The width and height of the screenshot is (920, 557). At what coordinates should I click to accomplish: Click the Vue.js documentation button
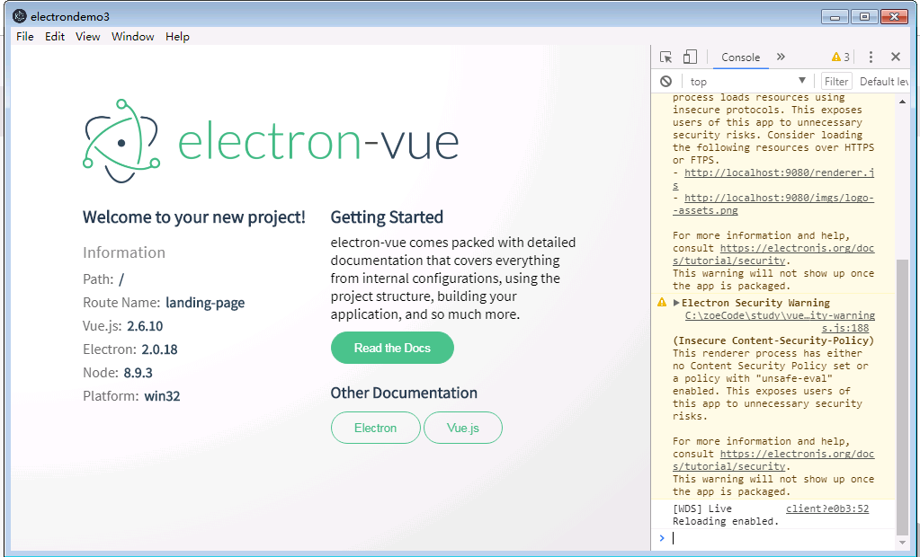463,428
